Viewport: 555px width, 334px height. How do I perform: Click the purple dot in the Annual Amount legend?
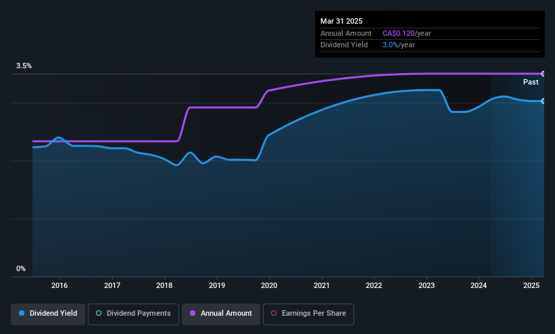(x=193, y=314)
